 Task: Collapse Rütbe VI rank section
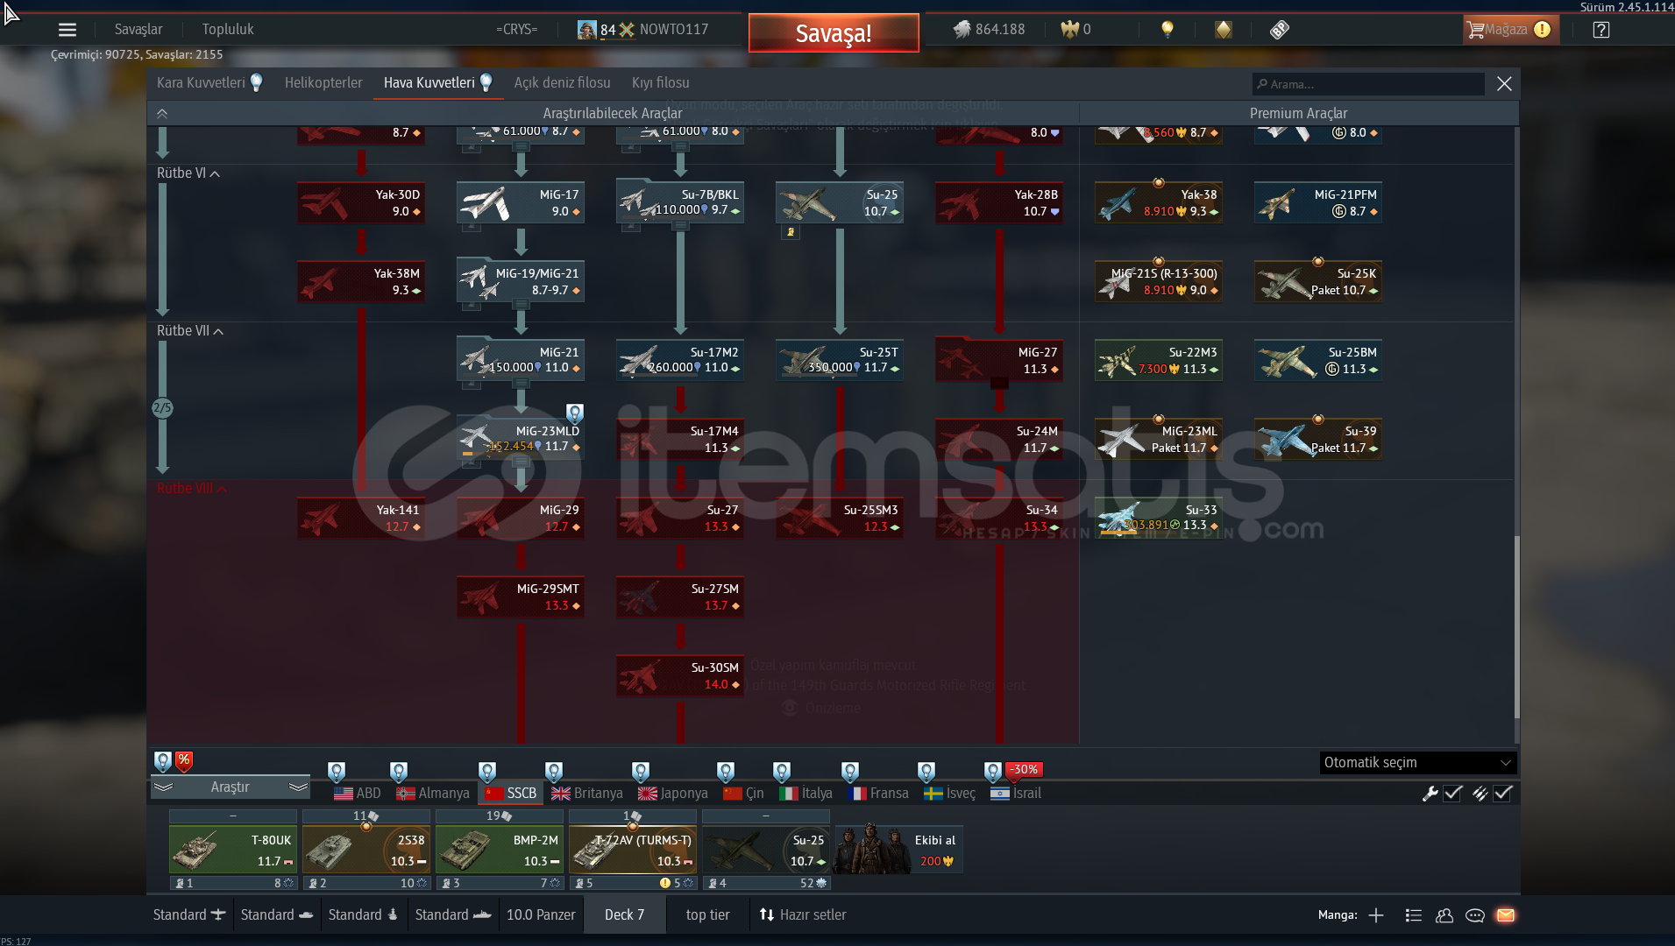(188, 173)
